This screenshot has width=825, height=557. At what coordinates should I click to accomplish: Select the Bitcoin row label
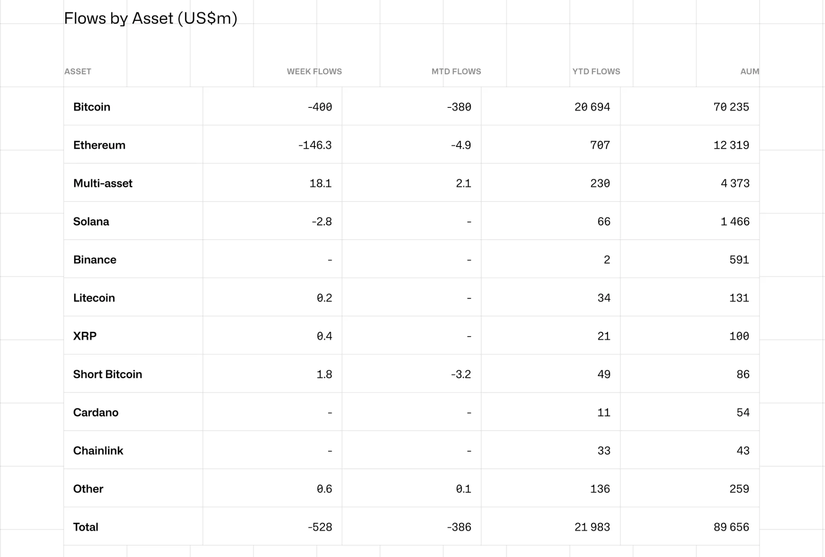(x=92, y=107)
